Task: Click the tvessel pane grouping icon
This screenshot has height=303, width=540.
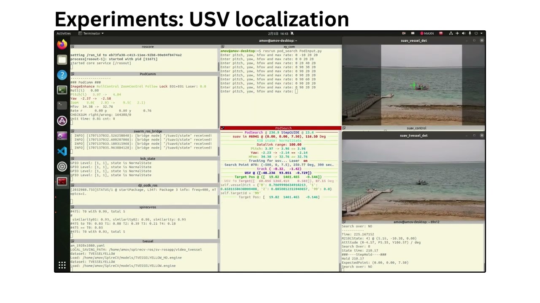Action: (73, 241)
